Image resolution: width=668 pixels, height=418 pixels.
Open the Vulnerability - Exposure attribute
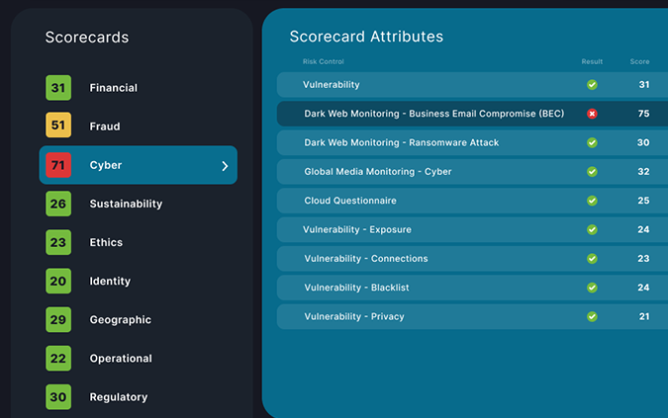point(357,230)
